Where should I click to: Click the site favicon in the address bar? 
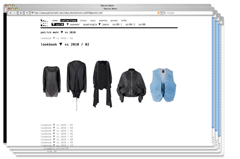[32, 13]
